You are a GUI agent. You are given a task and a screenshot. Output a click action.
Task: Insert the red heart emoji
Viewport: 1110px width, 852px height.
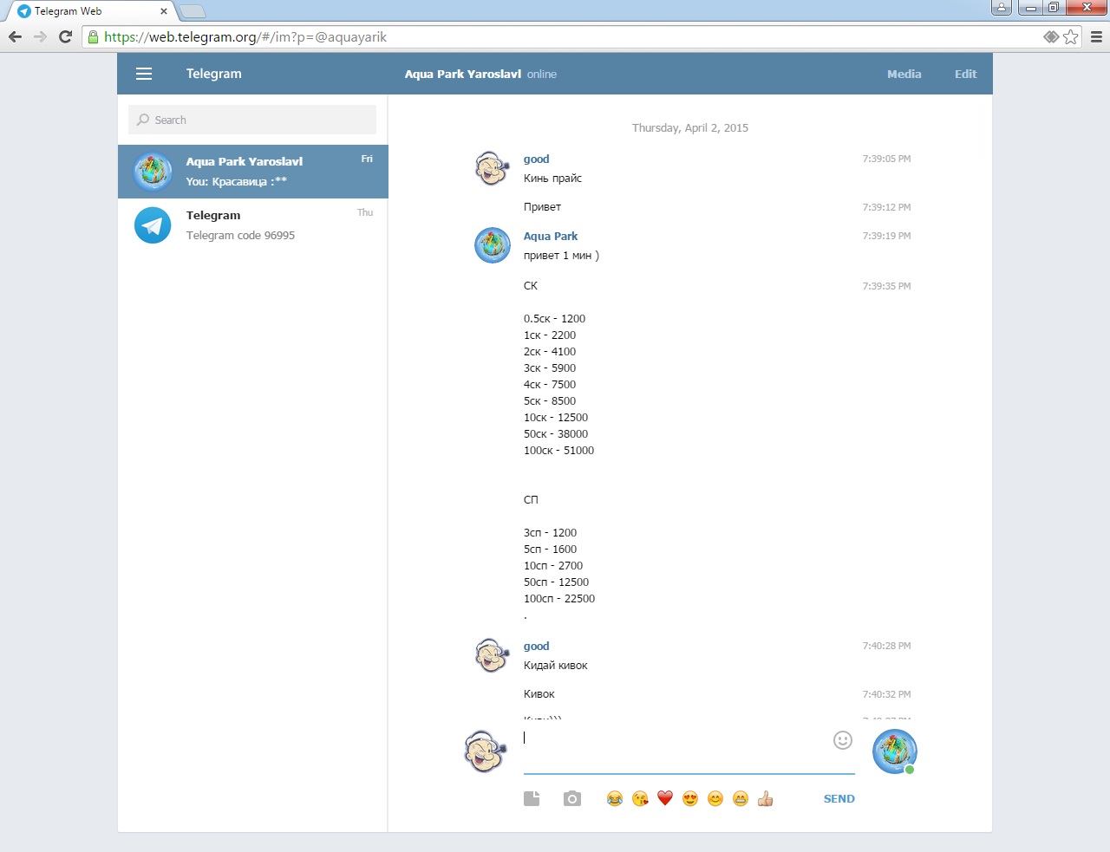click(x=664, y=798)
